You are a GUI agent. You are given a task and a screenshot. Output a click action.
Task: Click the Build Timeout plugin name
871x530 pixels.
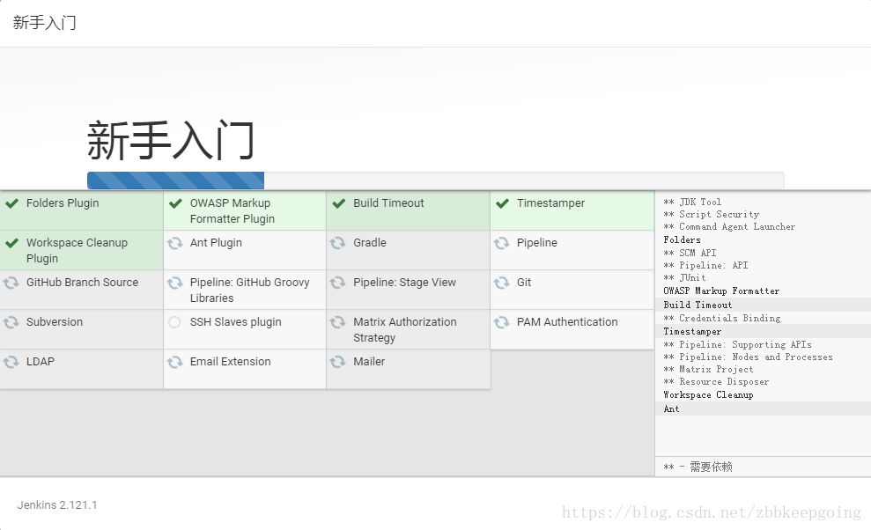pyautogui.click(x=389, y=203)
